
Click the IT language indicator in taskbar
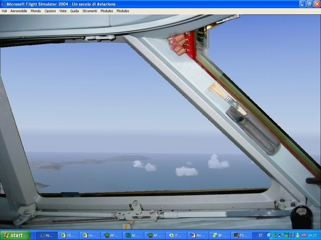tap(260, 235)
